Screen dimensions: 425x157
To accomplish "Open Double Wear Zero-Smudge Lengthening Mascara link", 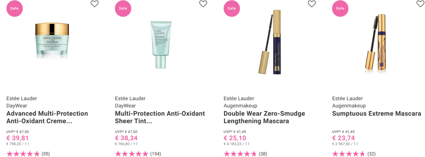I will tap(264, 117).
